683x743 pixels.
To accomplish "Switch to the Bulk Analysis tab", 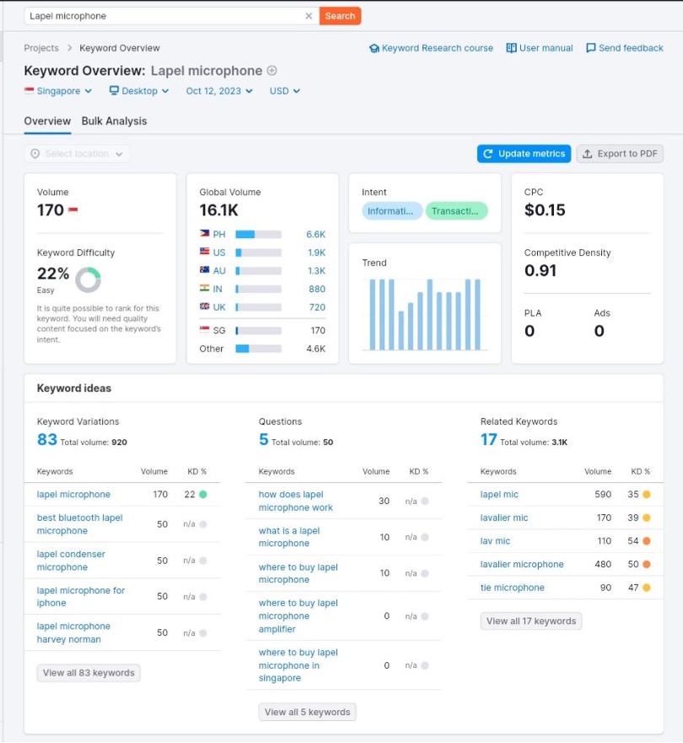I will 114,121.
